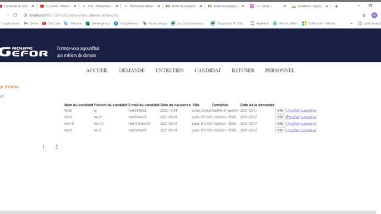Image resolution: width=381 pixels, height=214 pixels.
Task: Open the Gmail bookmark
Action: coord(31,23)
